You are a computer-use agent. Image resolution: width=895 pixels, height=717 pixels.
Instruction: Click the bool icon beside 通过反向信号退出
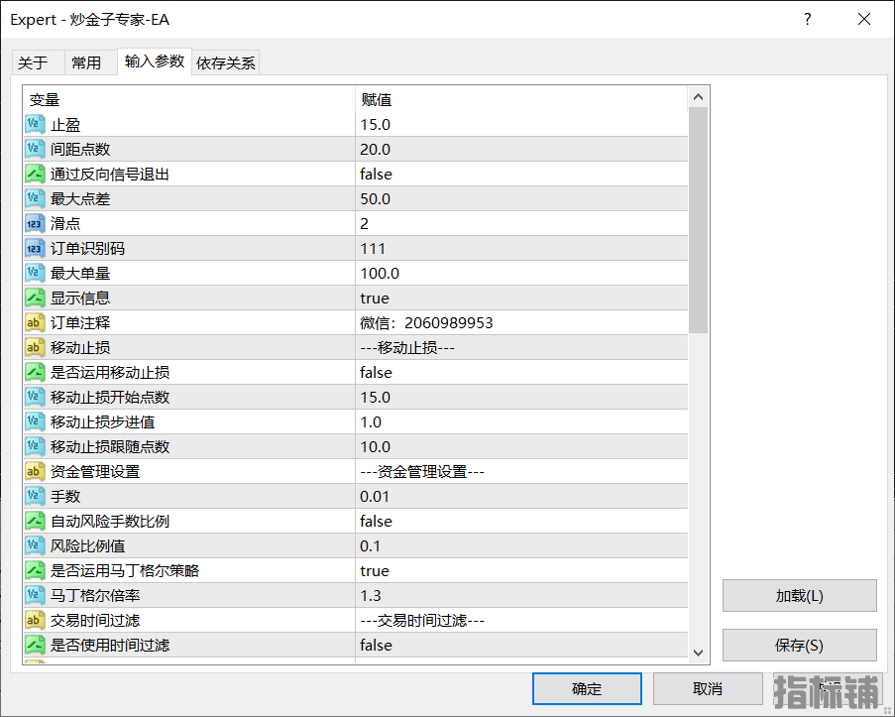pyautogui.click(x=35, y=174)
